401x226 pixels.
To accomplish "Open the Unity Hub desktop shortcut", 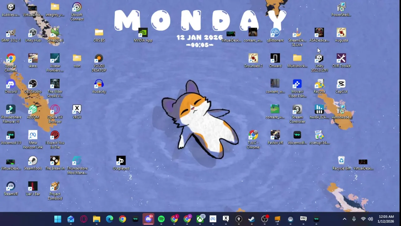I will pyautogui.click(x=33, y=35).
